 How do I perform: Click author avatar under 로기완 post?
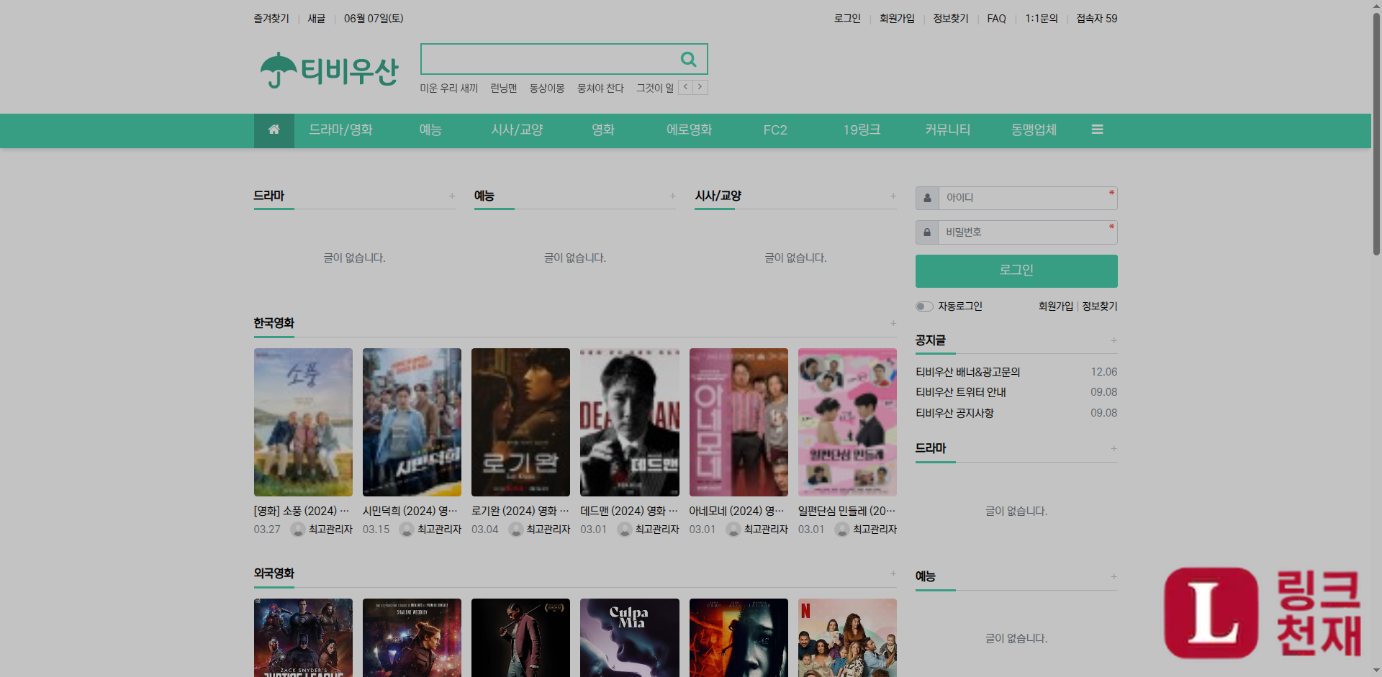tap(515, 530)
